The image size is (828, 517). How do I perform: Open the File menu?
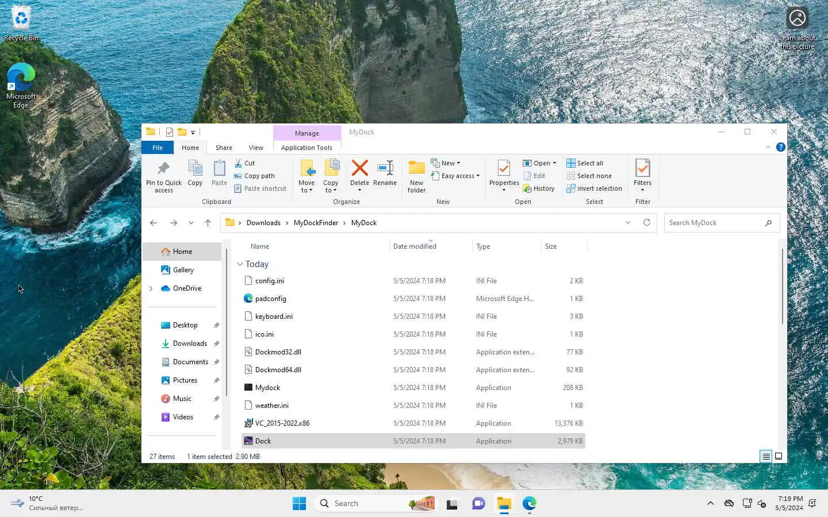158,148
